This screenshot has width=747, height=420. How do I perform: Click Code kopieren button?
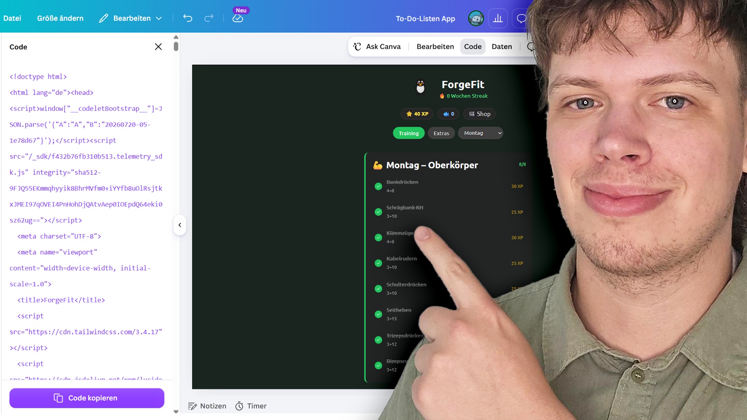(x=87, y=398)
